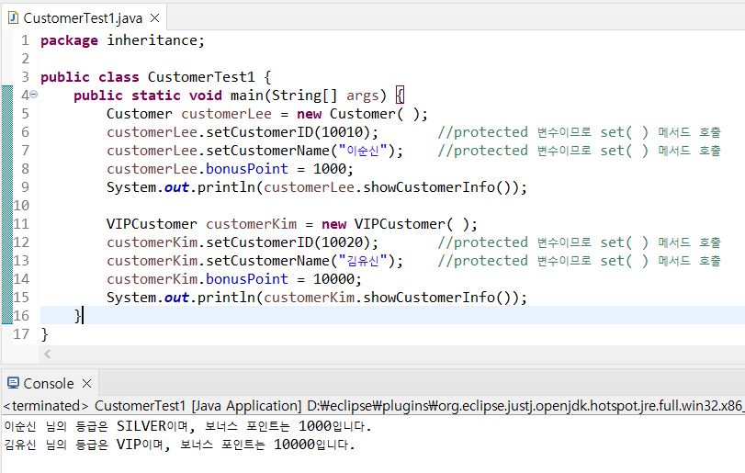Click the closing brace on line 17
This screenshot has width=745, height=473.
(45, 334)
